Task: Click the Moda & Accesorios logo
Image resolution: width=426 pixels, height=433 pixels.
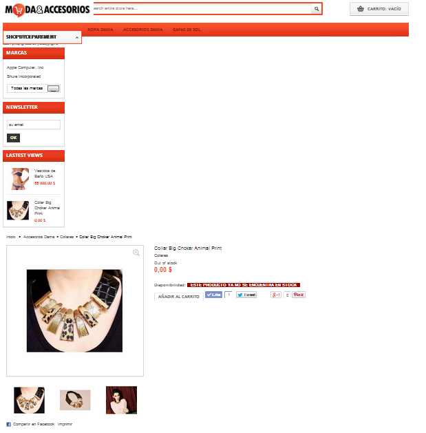Action: click(x=47, y=10)
